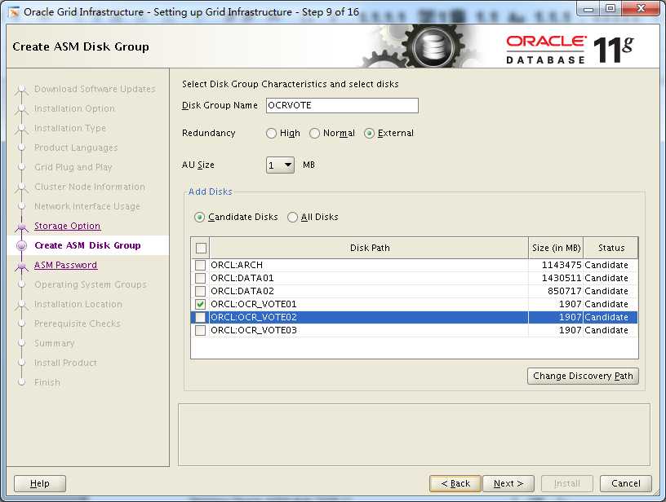Check the ORCL:OCR_VOTE03 disk checkbox
Screen dimensions: 666x502
pyautogui.click(x=200, y=330)
